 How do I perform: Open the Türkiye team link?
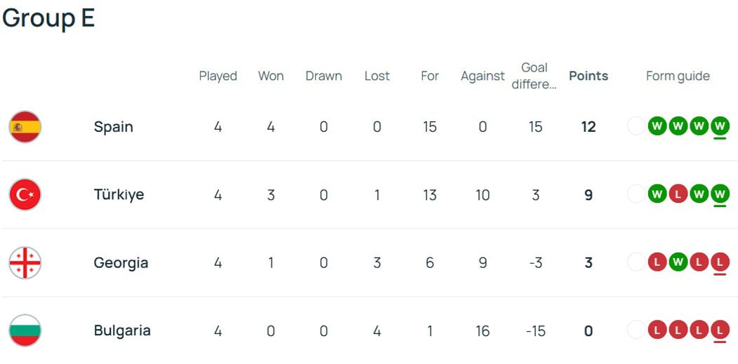(x=119, y=195)
